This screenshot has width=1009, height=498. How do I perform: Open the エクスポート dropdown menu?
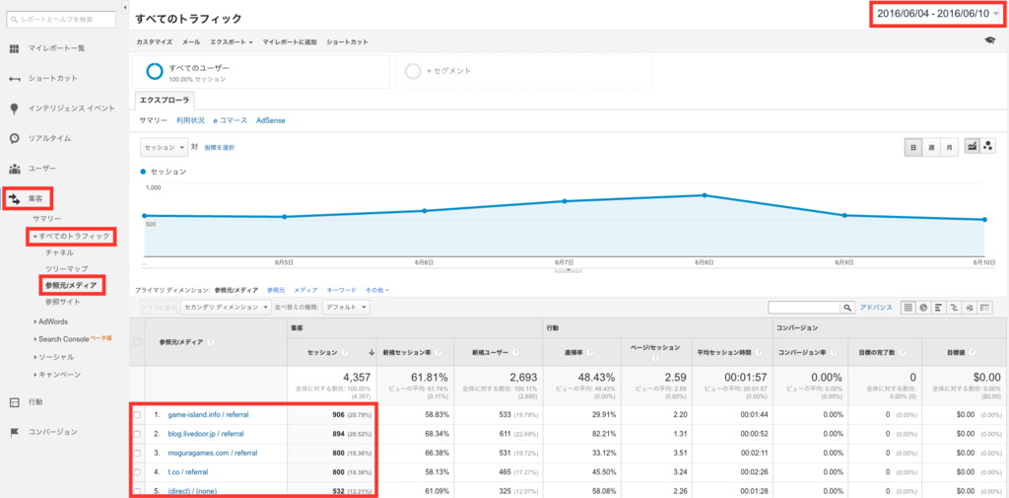coord(231,41)
